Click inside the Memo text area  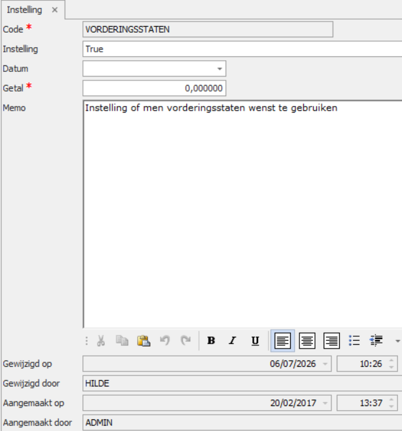coord(243,215)
